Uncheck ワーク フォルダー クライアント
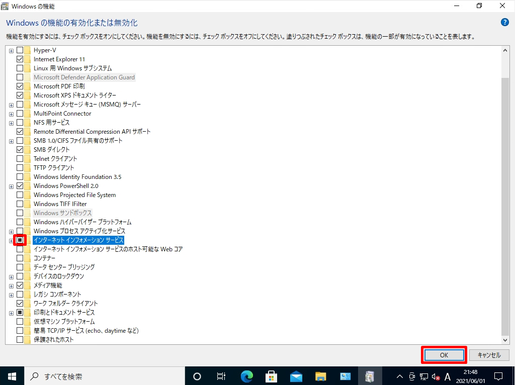The width and height of the screenshot is (515, 385). click(x=20, y=303)
